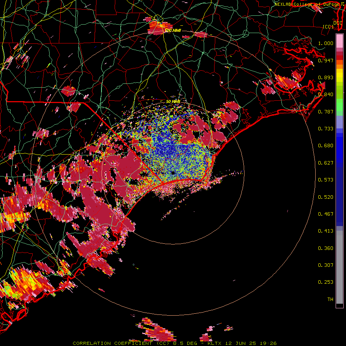The image size is (346, 346).
Task: Pick the bright green color bar segment
Action: pos(339,105)
